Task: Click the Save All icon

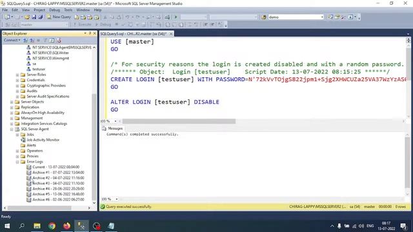Action: pos(41,17)
